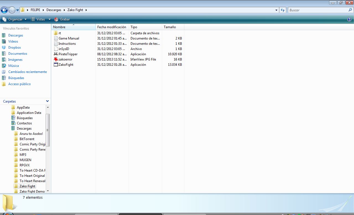
Task: Click the Grabar toolbar button
Action: click(62, 19)
